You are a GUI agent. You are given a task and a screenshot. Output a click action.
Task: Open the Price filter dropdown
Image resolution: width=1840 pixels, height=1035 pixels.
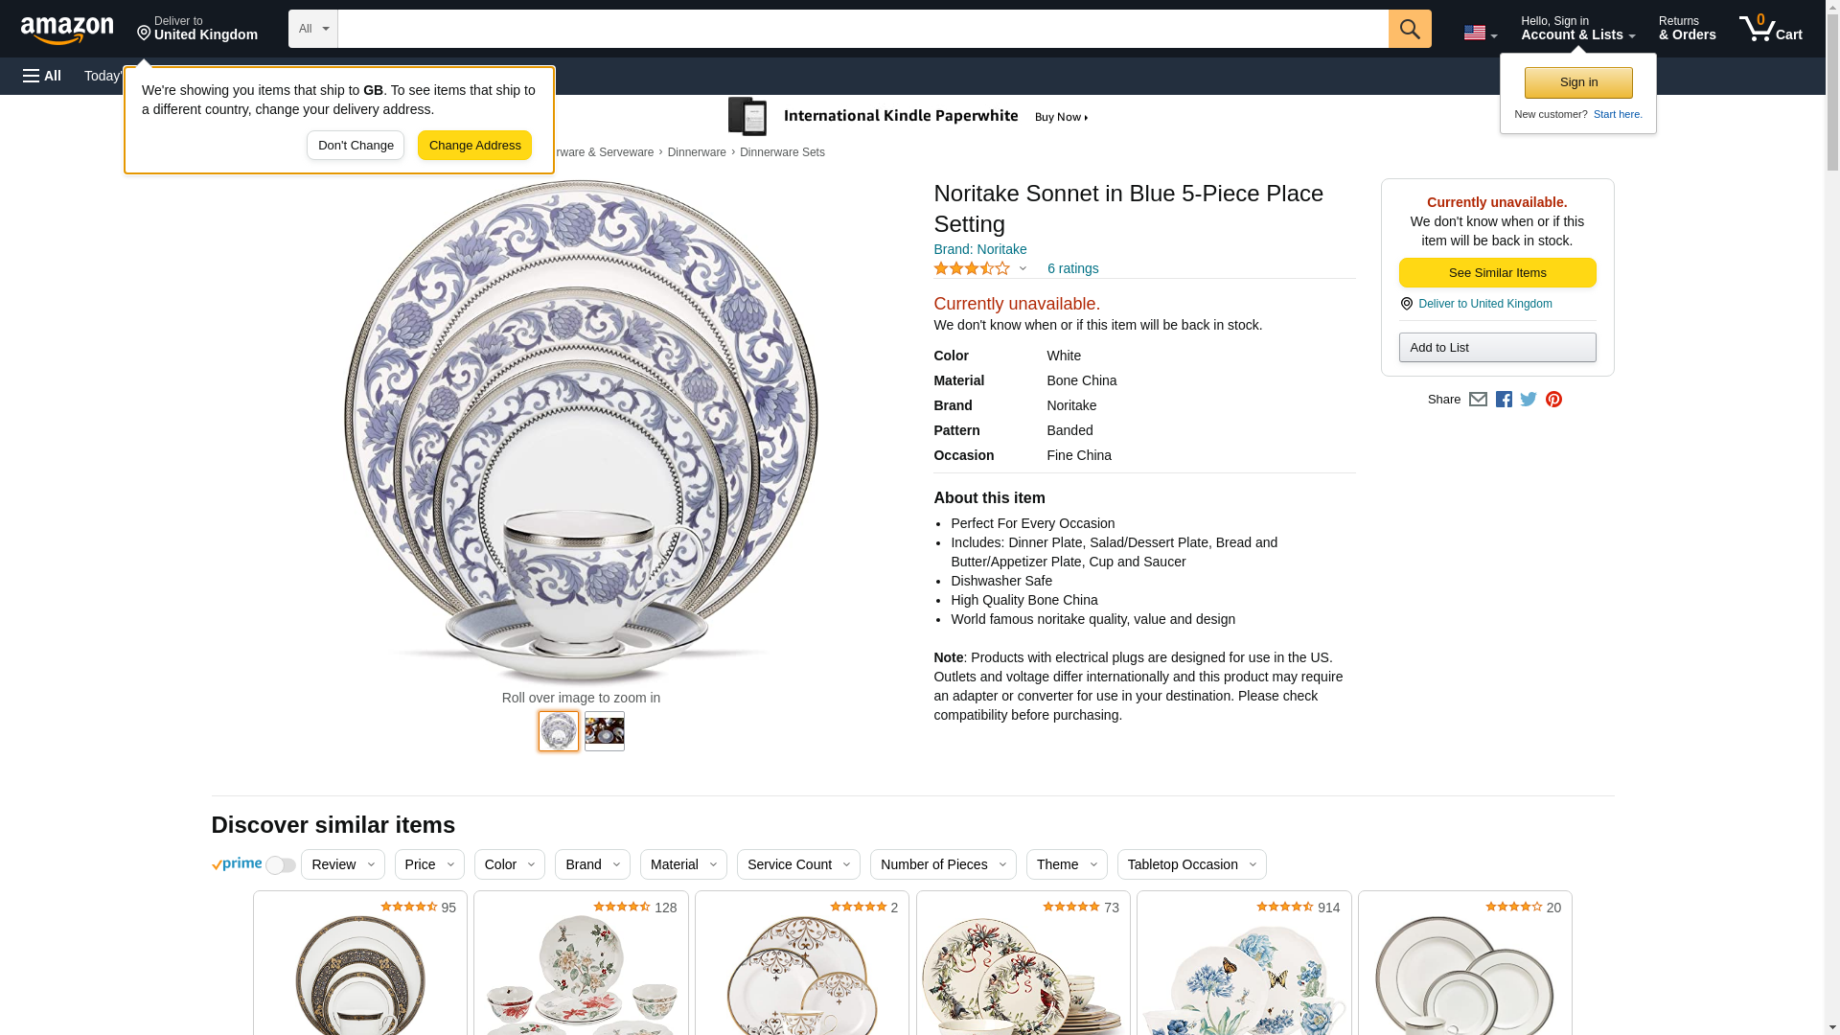pyautogui.click(x=428, y=864)
